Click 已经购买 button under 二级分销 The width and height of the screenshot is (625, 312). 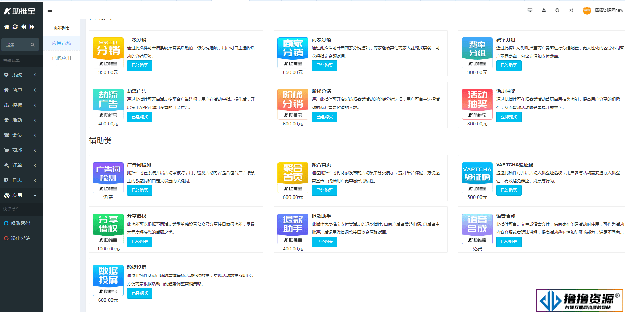tap(140, 65)
